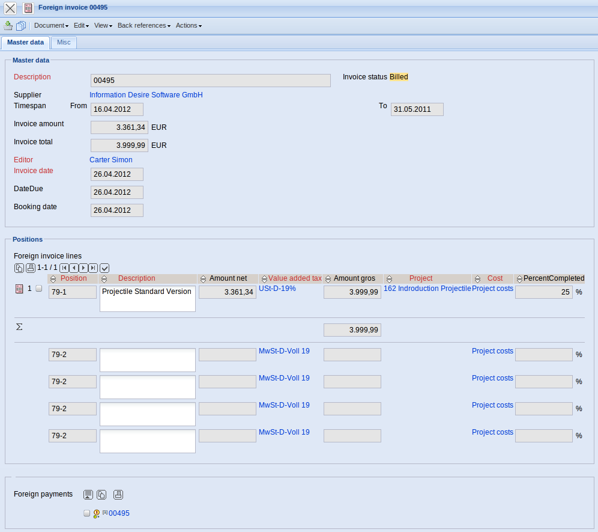
Task: Check the box beside payment 00495
Action: 87,513
